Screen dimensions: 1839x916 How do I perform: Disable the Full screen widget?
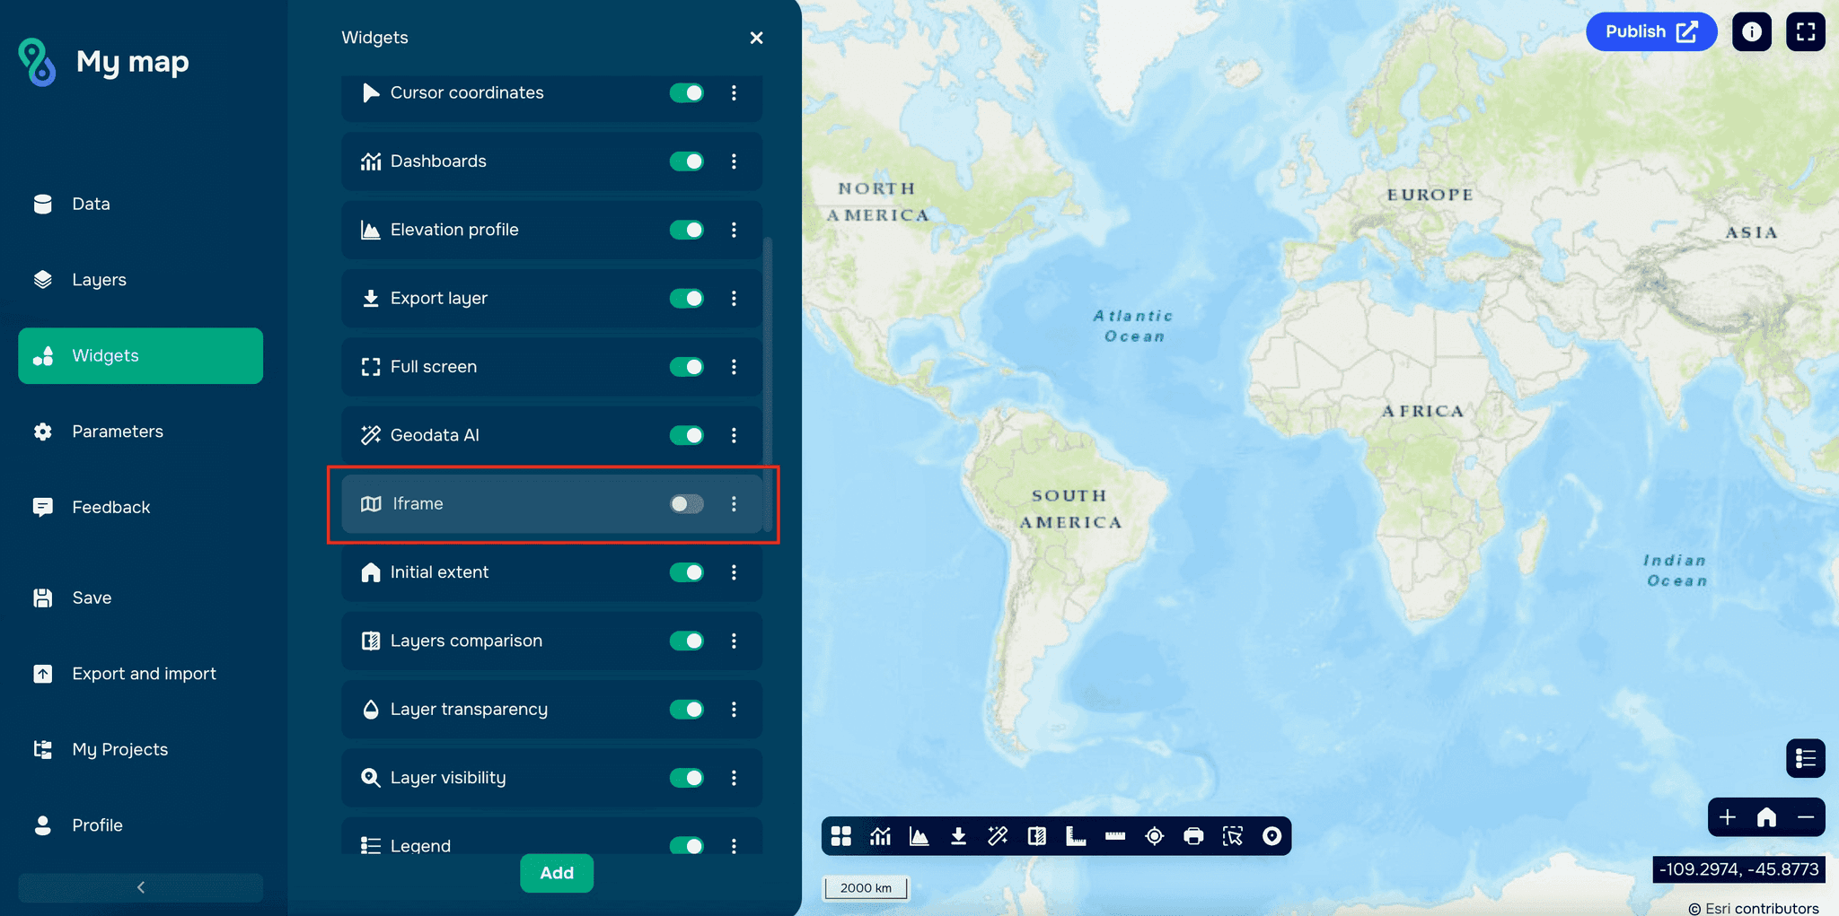coord(686,367)
